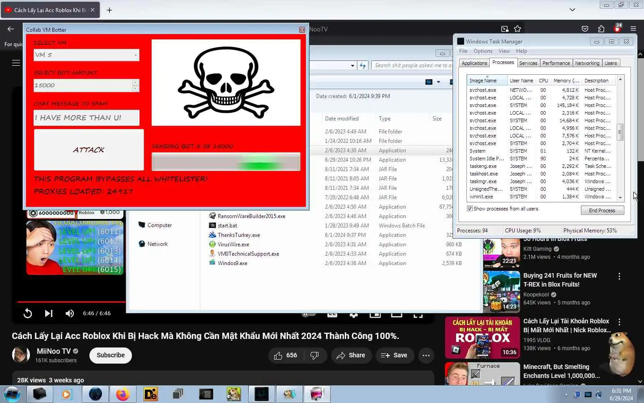Image resolution: width=644 pixels, height=403 pixels.
Task: Subscribe to MiiNoo TV channel
Action: [110, 356]
